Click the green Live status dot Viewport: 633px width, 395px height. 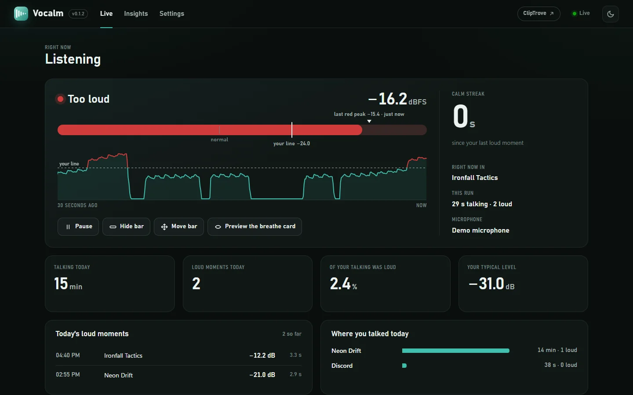574,14
